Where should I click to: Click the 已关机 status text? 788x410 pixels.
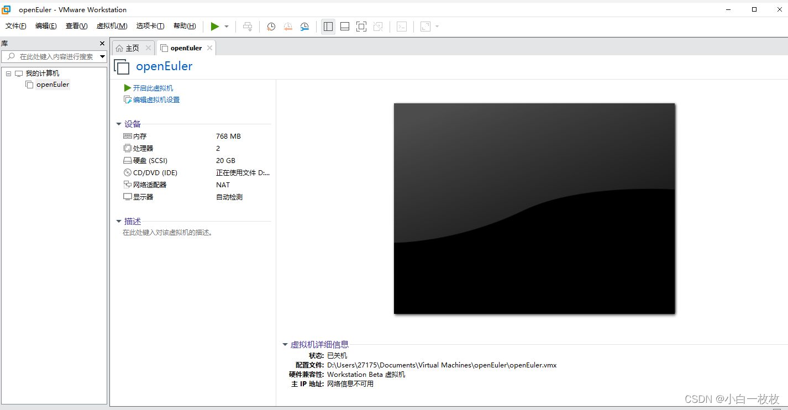pyautogui.click(x=337, y=356)
